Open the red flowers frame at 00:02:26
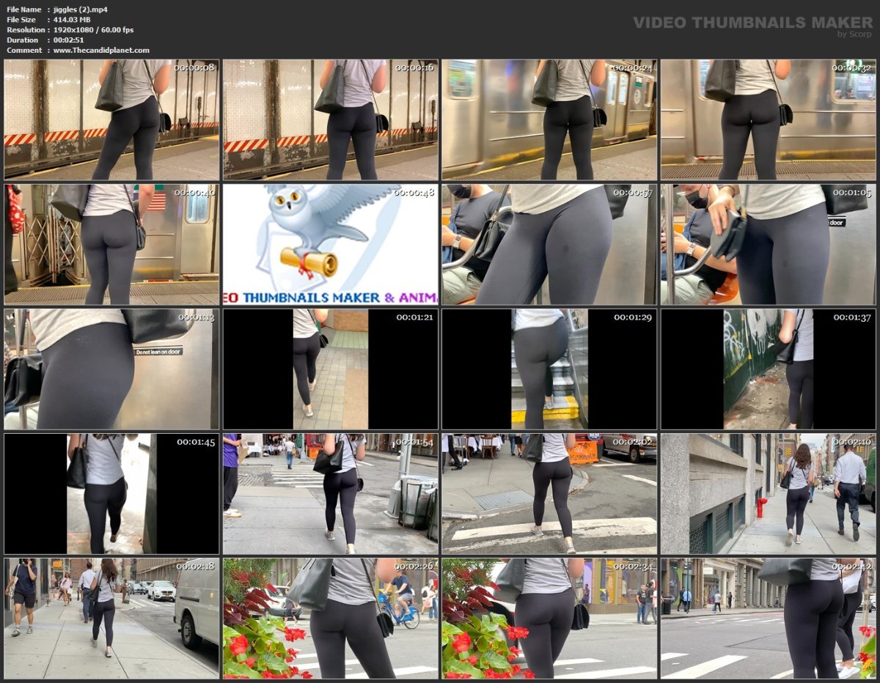Image resolution: width=880 pixels, height=683 pixels. (331, 619)
